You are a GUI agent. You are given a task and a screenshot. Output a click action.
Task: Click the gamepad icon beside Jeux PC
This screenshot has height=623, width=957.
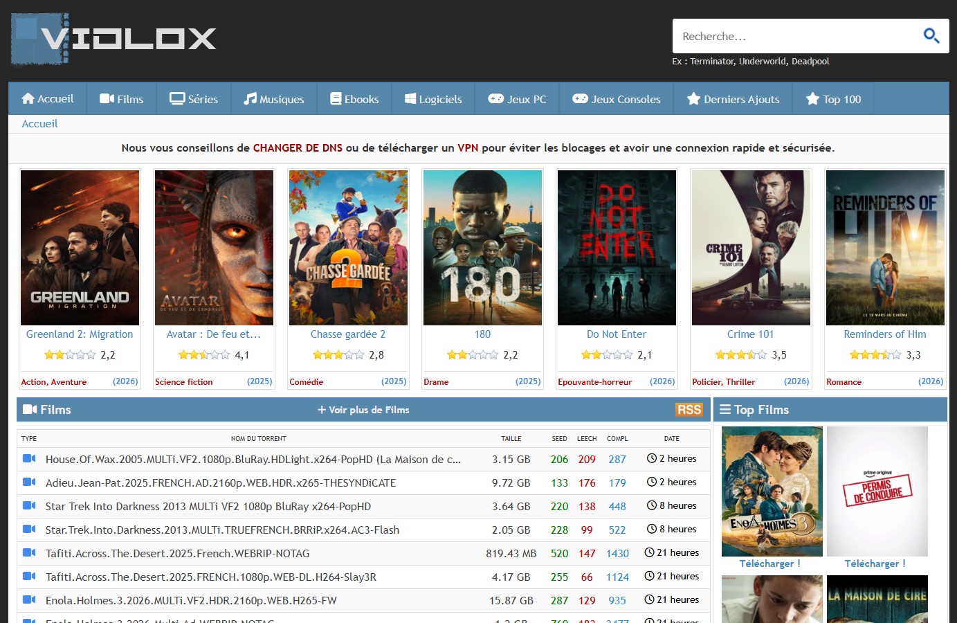point(495,99)
